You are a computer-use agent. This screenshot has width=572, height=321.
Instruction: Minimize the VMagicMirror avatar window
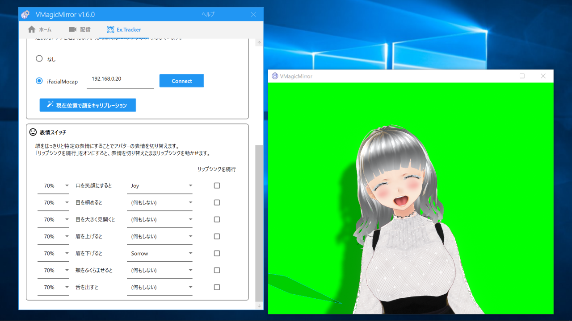tap(501, 76)
